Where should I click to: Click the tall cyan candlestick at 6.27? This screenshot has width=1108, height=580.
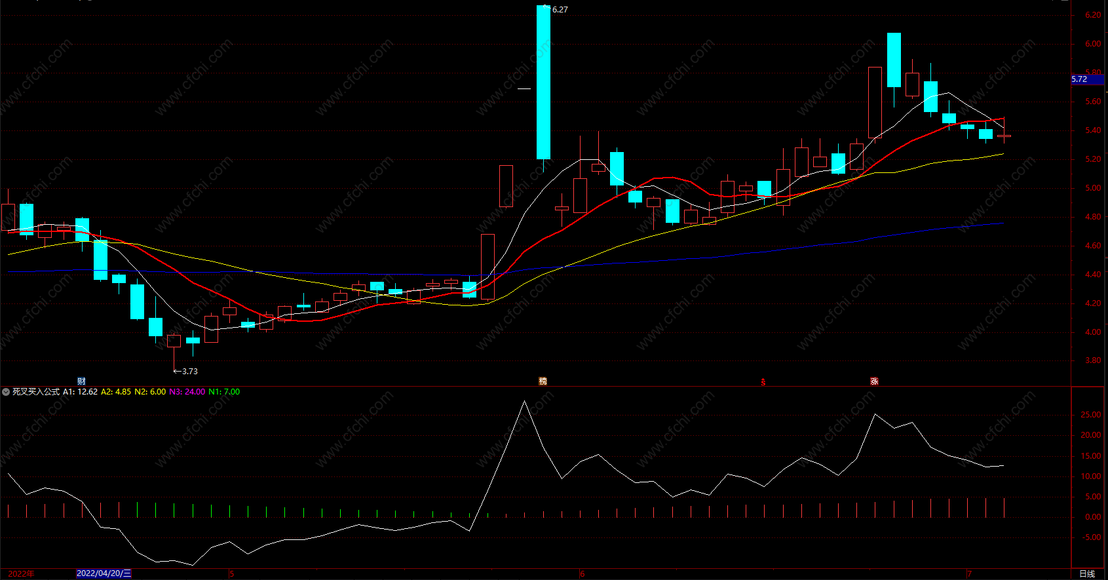point(543,82)
